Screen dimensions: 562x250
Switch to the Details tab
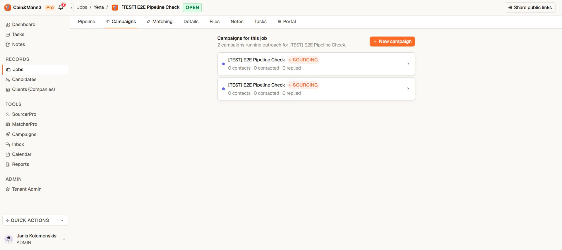tap(191, 22)
